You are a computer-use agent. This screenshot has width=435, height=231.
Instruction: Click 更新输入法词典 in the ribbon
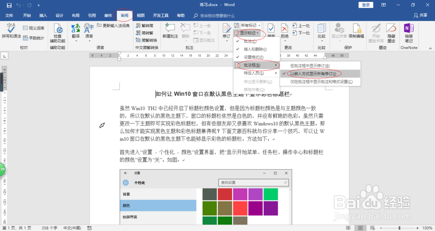pyautogui.click(x=113, y=26)
